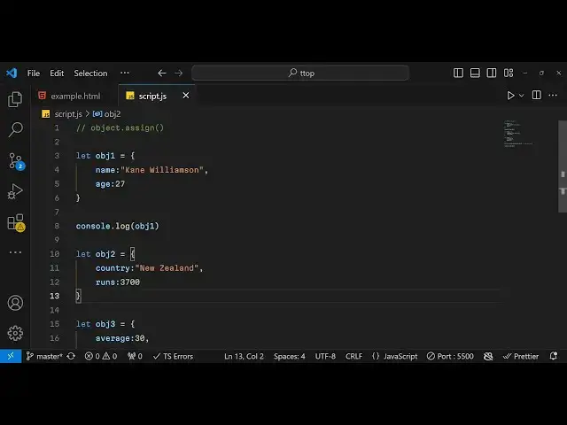Close the script.js tab

(x=186, y=96)
